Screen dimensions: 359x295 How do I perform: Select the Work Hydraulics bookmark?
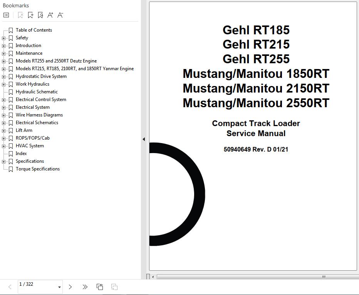click(32, 84)
